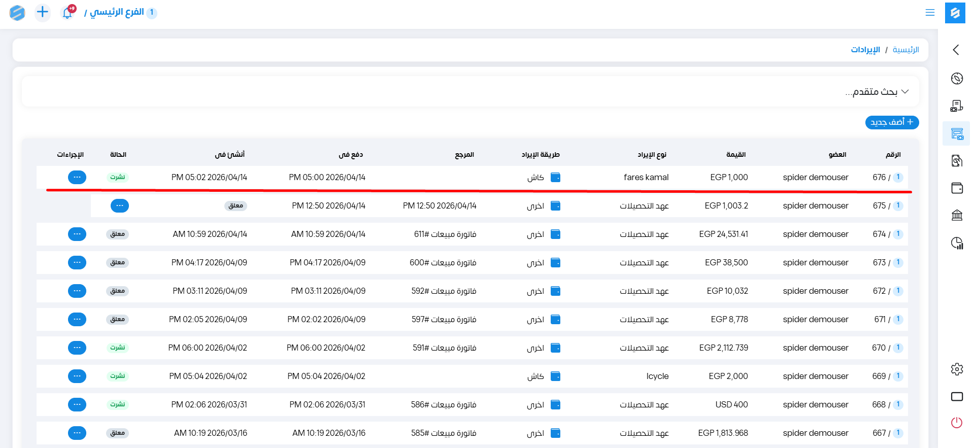Open actions menu for revenue 675
Image resolution: width=974 pixels, height=448 pixels.
120,205
